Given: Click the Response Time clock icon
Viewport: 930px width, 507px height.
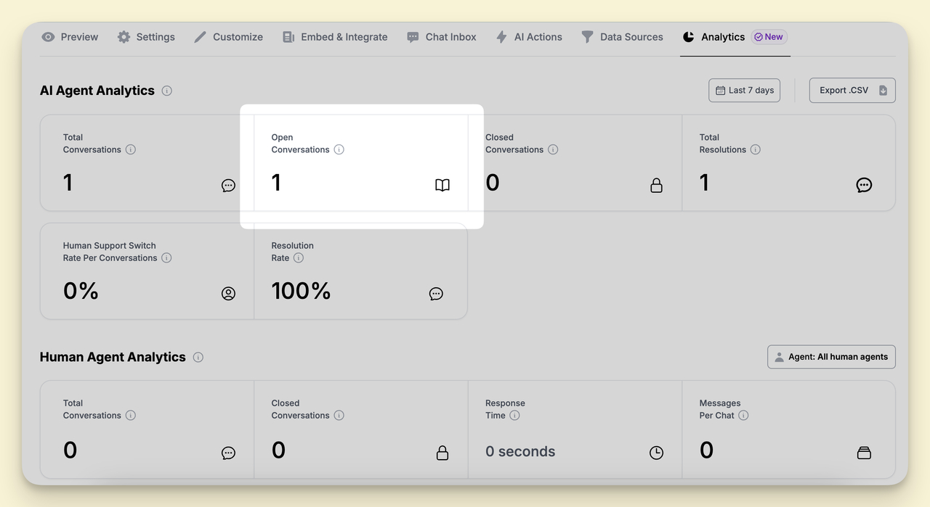Looking at the screenshot, I should pos(656,453).
